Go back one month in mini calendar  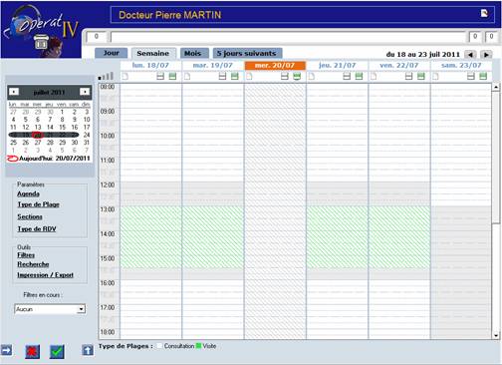tap(14, 92)
